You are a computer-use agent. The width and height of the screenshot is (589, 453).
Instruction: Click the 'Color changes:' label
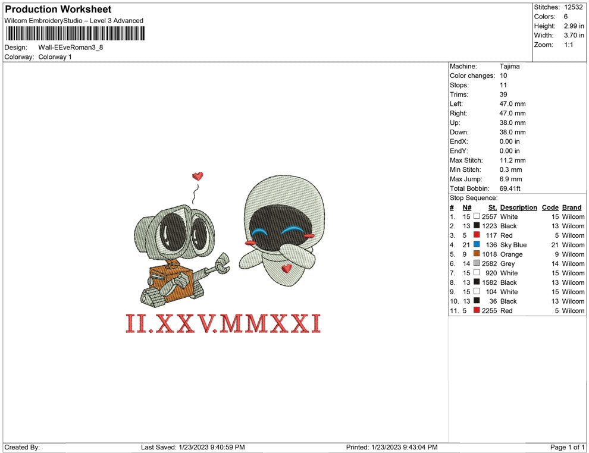tap(472, 76)
